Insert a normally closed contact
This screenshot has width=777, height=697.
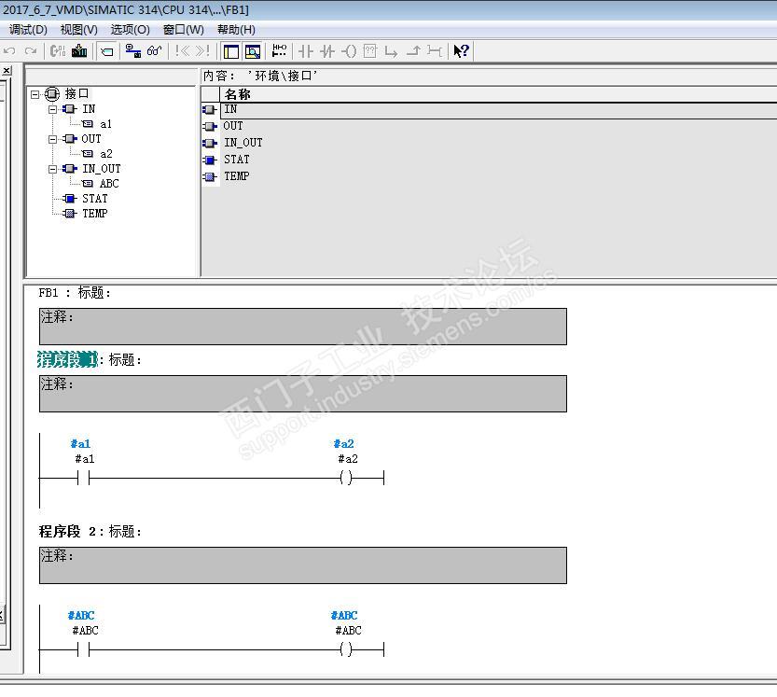pyautogui.click(x=327, y=51)
